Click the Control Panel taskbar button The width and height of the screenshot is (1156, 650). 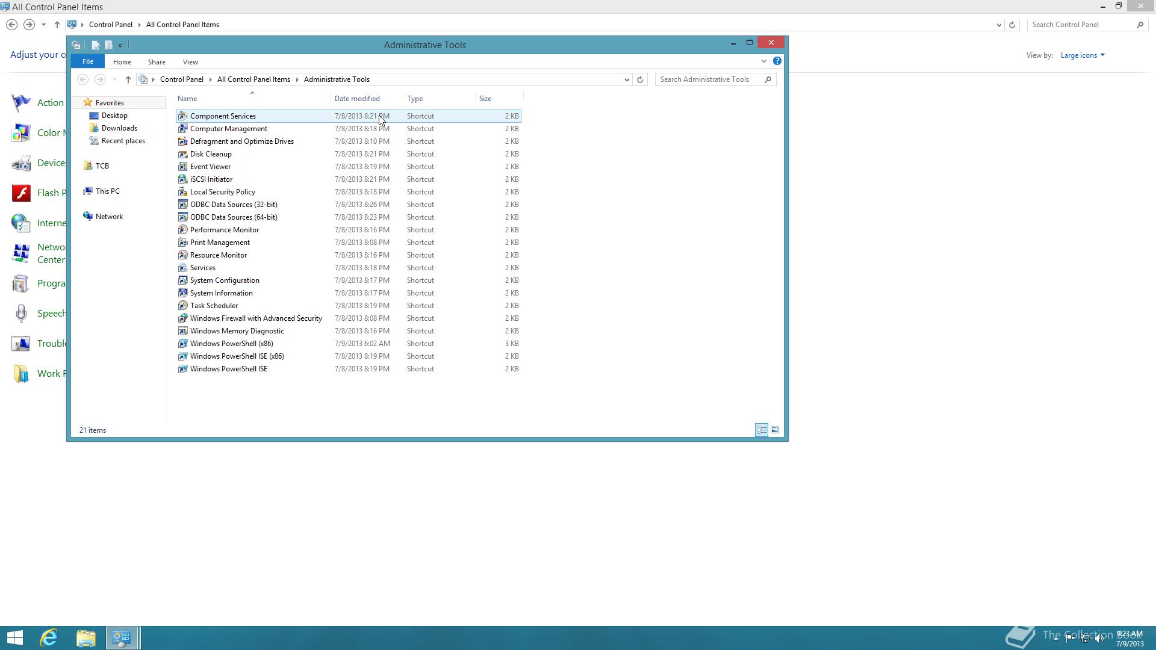(123, 638)
